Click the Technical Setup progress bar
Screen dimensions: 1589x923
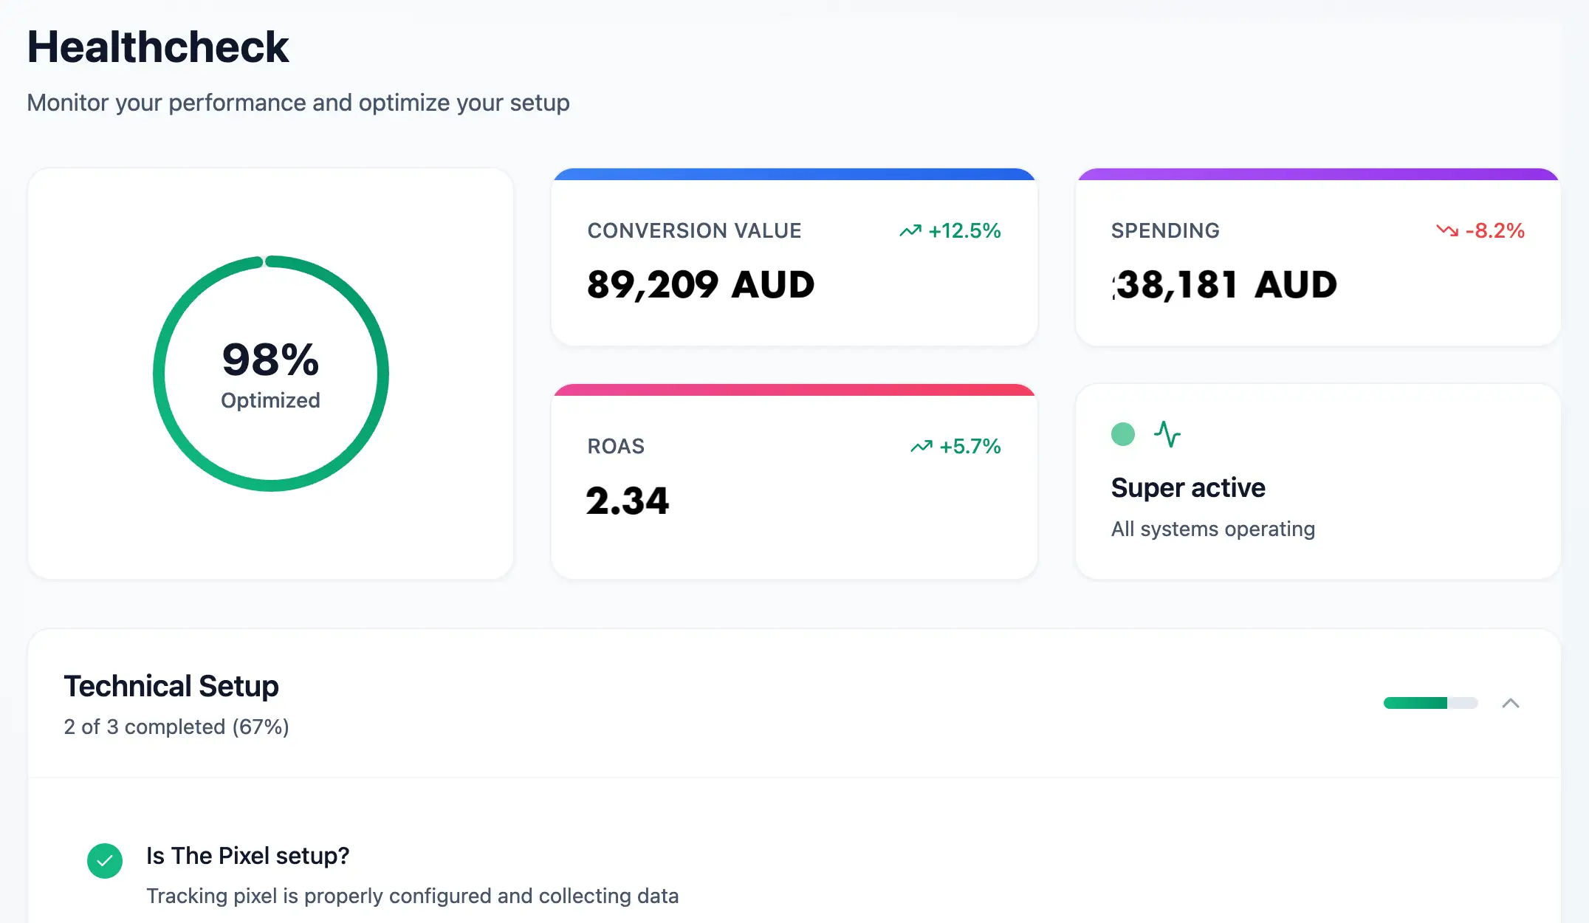point(1430,703)
